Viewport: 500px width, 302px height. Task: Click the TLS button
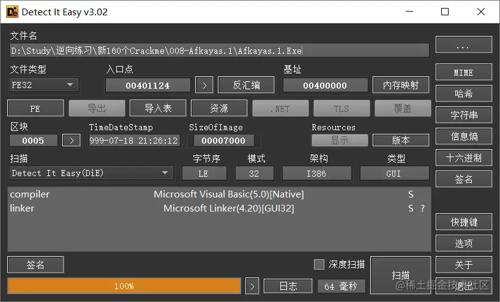coord(341,108)
